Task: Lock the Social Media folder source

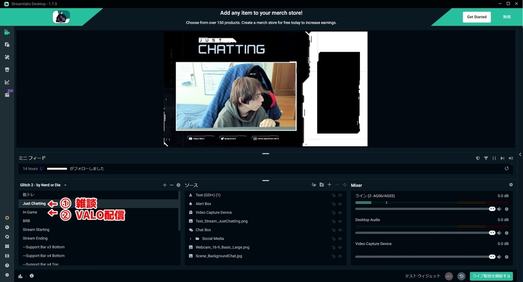Action: point(334,238)
